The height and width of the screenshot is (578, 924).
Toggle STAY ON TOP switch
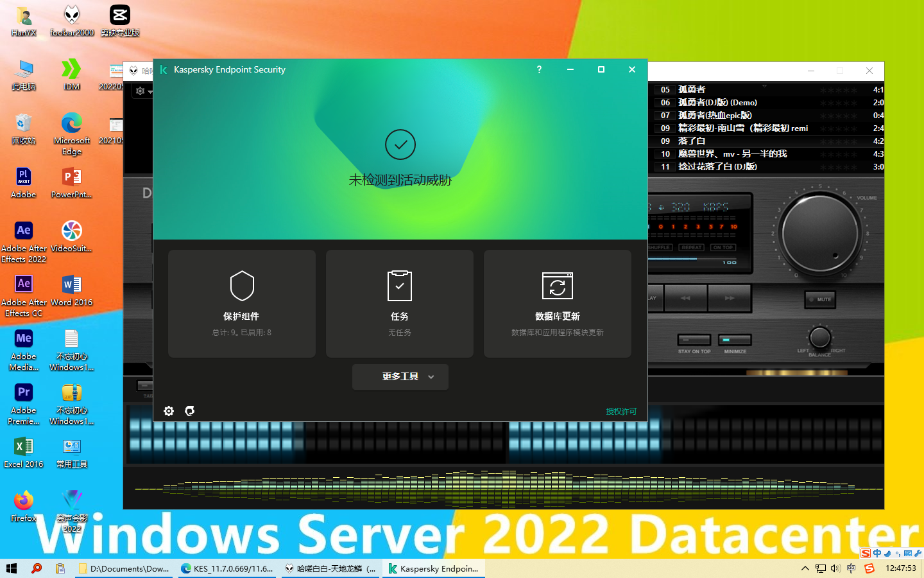(694, 340)
